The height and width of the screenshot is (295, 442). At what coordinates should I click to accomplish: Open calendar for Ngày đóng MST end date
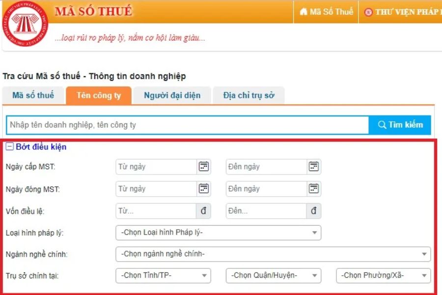point(313,189)
